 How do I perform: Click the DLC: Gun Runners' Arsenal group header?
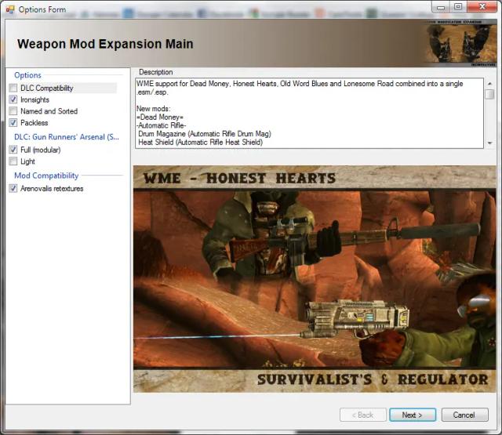[66, 137]
